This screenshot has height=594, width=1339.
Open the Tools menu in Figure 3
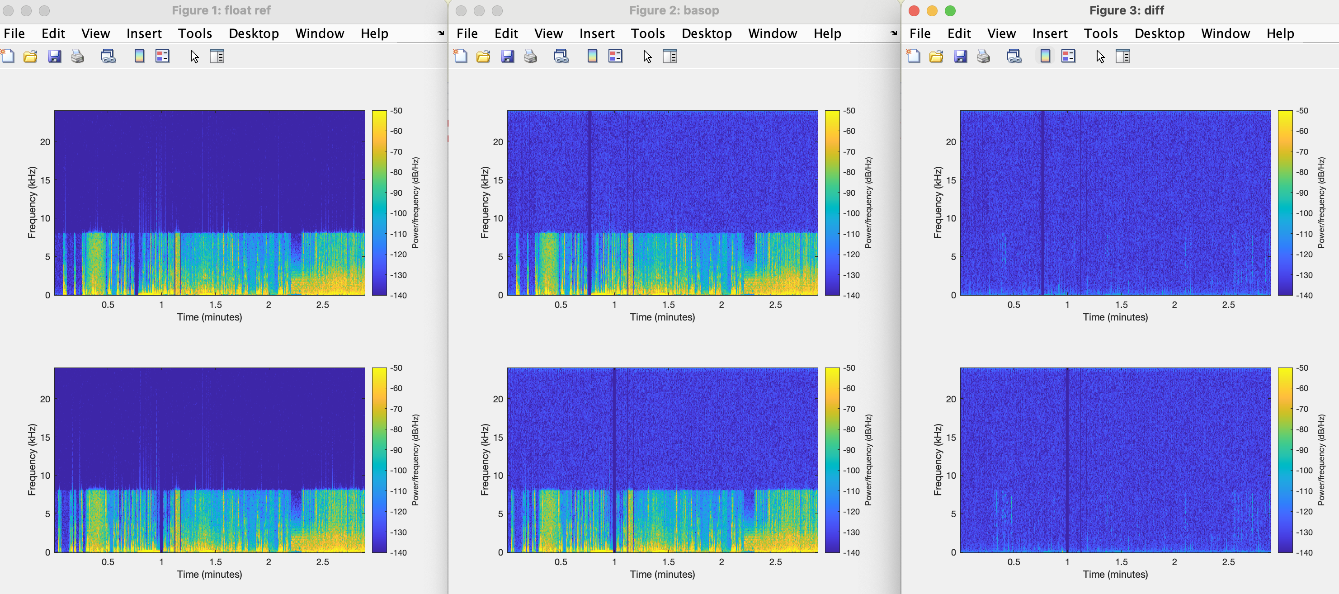pos(1100,33)
